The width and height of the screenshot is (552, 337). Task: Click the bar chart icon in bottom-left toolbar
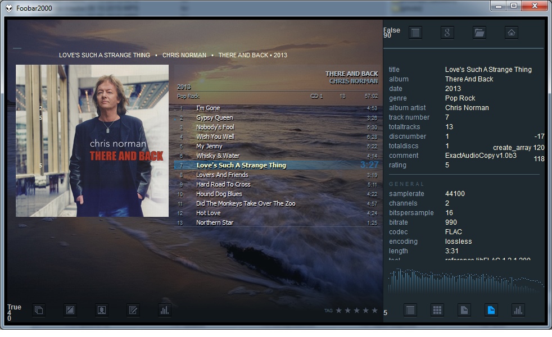(x=164, y=310)
